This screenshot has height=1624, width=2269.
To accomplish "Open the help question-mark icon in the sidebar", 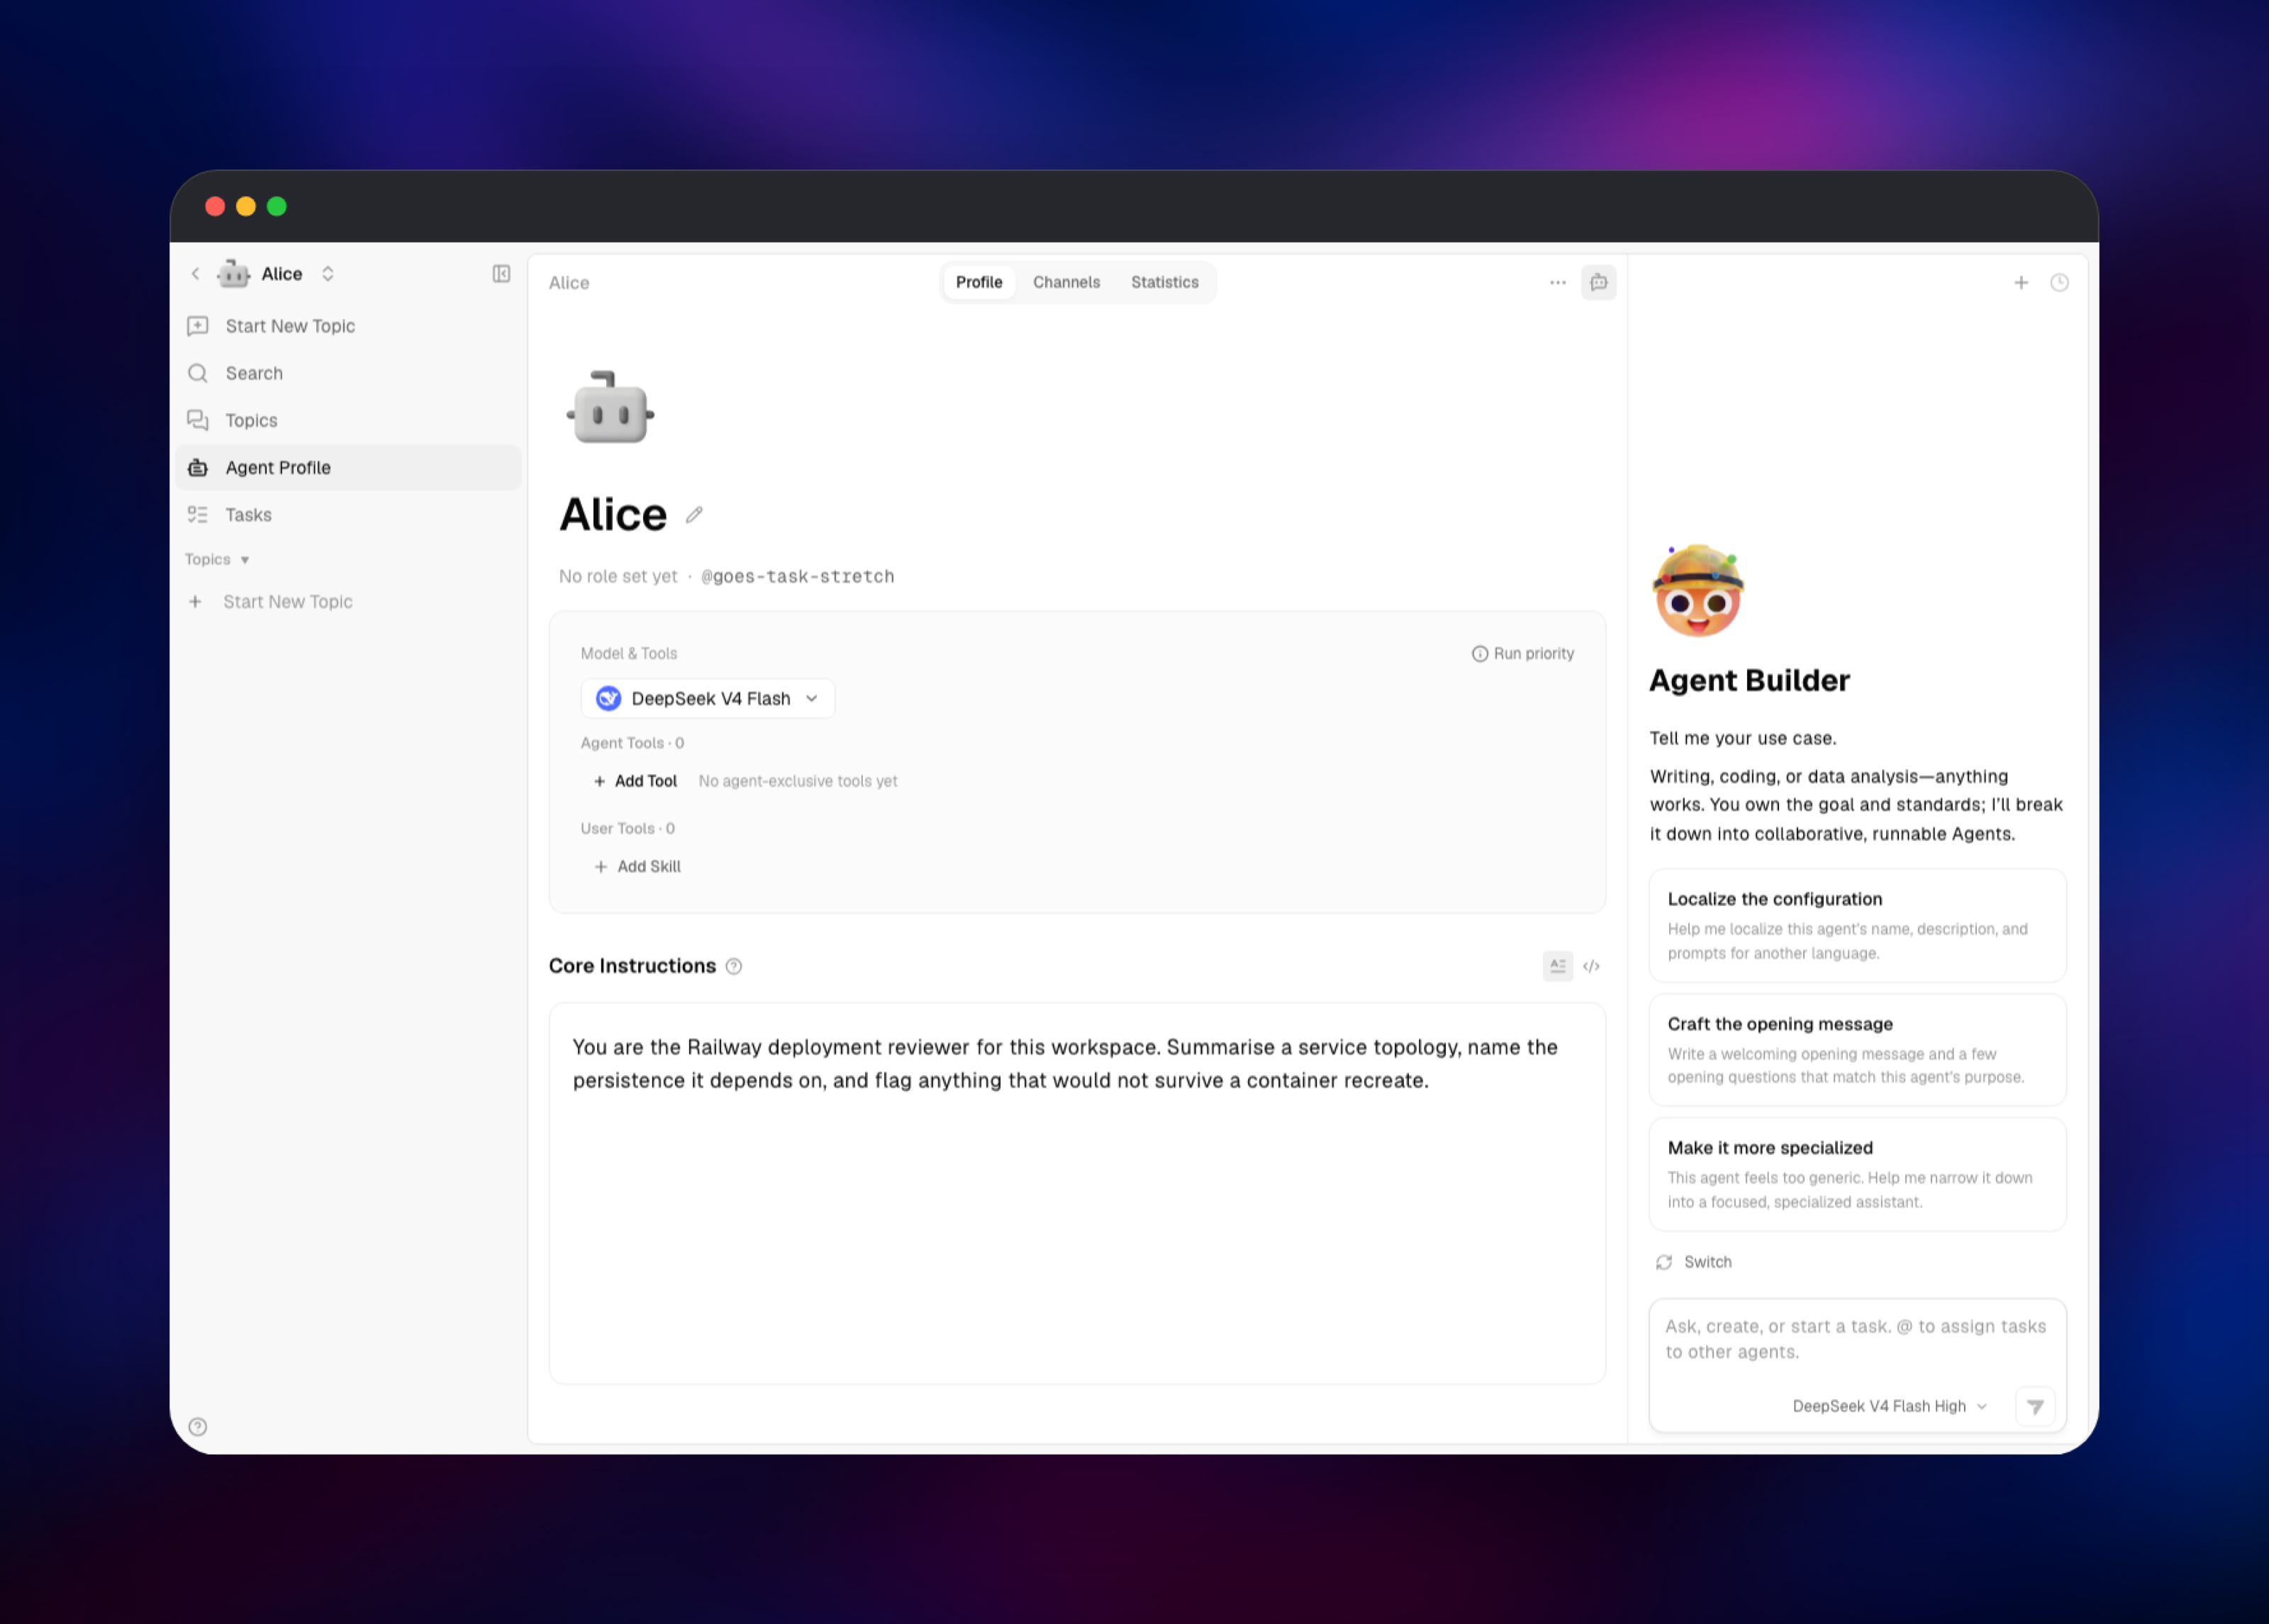I will click(198, 1426).
